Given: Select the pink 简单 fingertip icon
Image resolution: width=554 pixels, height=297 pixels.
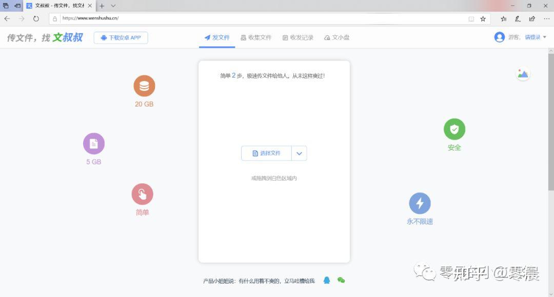Looking at the screenshot, I should (x=142, y=194).
